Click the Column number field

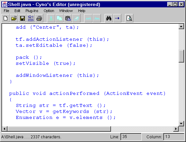(x=174, y=137)
